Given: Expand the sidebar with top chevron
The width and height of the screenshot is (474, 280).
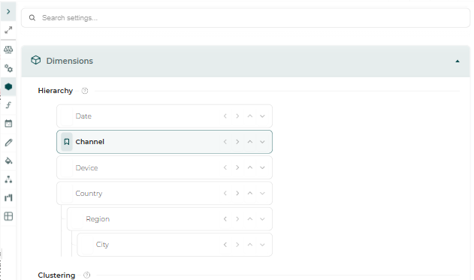Looking at the screenshot, I should tap(8, 11).
